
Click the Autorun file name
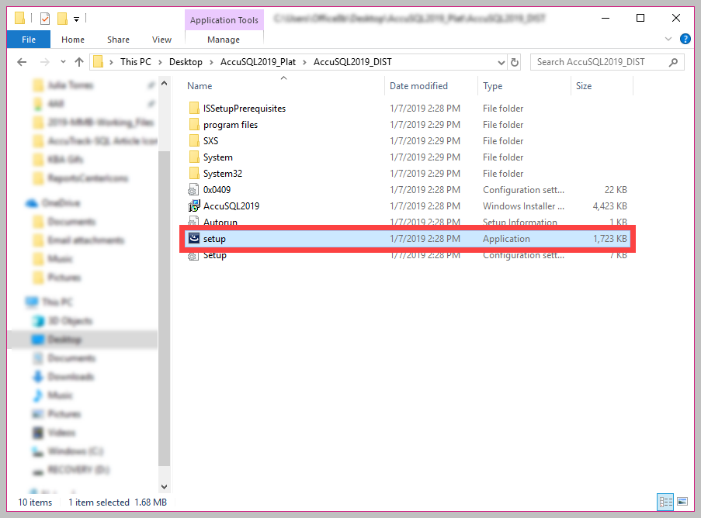pos(220,222)
